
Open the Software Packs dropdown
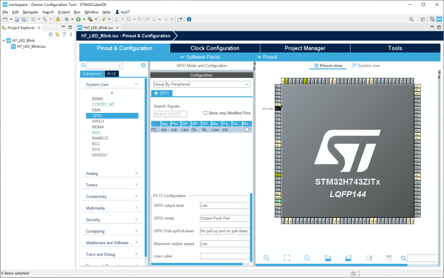200,57
